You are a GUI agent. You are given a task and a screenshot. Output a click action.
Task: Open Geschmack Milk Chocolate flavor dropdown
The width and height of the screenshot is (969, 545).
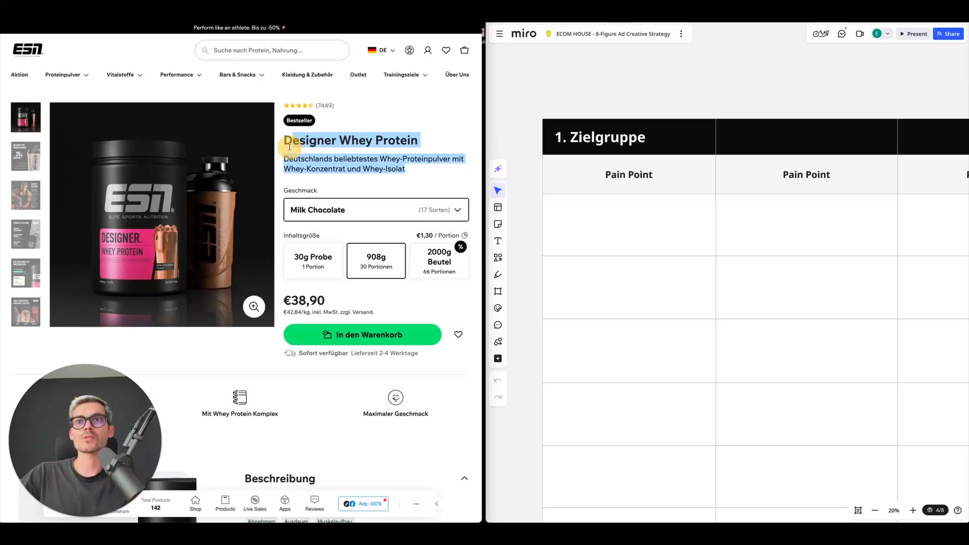376,210
